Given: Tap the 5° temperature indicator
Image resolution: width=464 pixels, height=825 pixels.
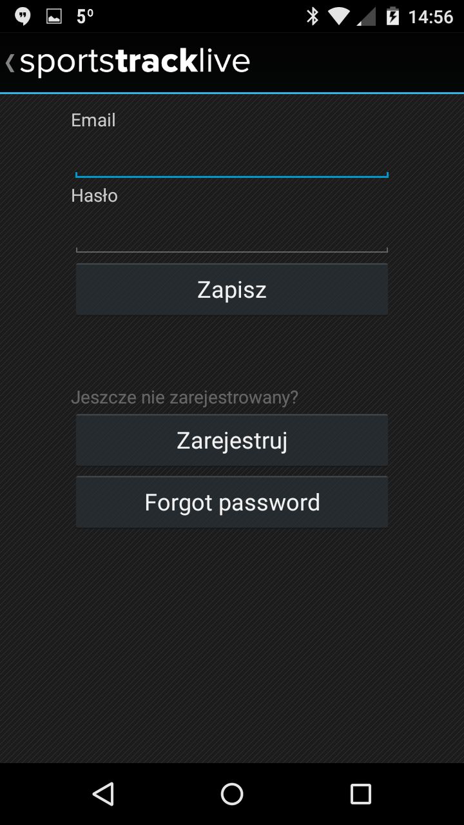Looking at the screenshot, I should point(84,16).
